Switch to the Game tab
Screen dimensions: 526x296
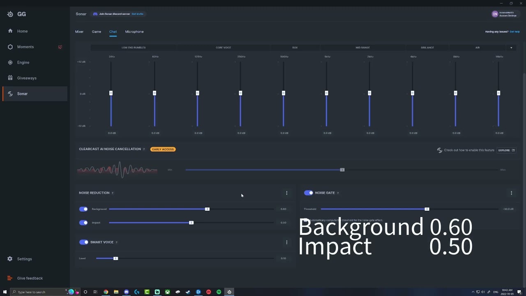pyautogui.click(x=97, y=32)
